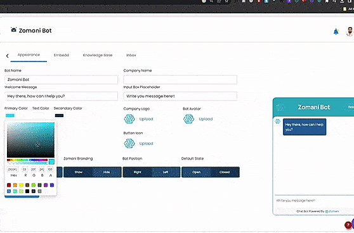Screen dimensions: 354x233
Task: Click inside the saturation color field
Action: 30,140
